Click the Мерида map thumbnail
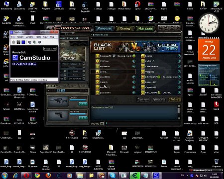 pos(73,54)
